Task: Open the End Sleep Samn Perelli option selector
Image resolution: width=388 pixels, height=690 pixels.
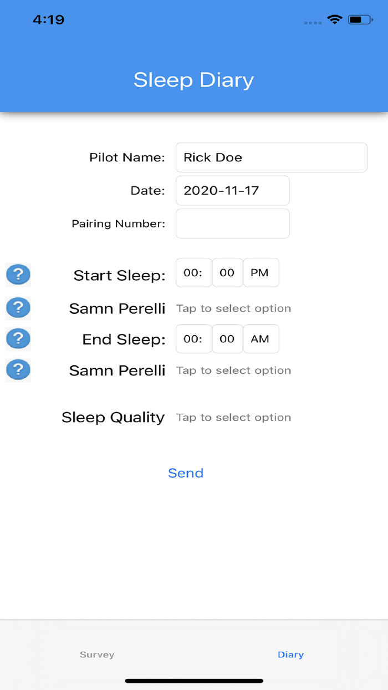Action: pos(233,370)
